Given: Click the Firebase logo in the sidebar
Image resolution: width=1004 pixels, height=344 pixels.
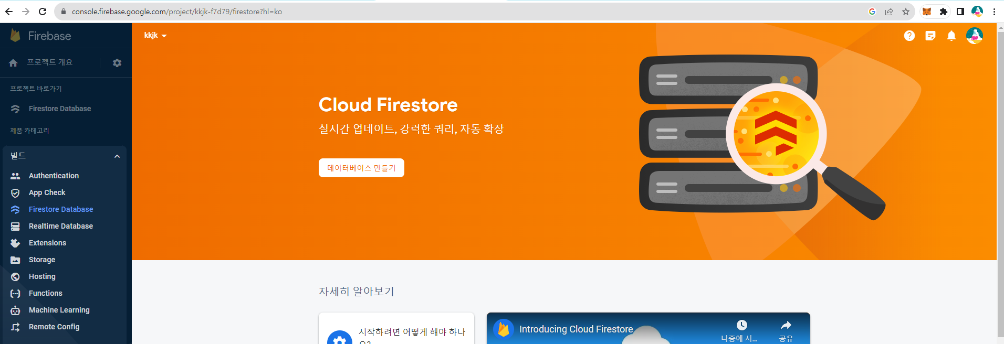Looking at the screenshot, I should [15, 36].
